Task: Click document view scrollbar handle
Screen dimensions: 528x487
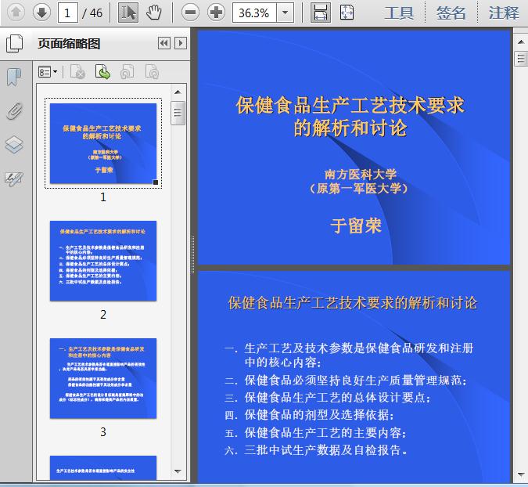Action: point(521,59)
